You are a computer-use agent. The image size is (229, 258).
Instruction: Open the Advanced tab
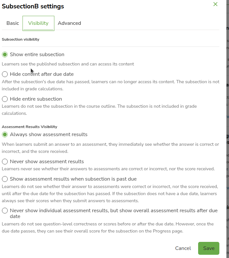pyautogui.click(x=69, y=23)
